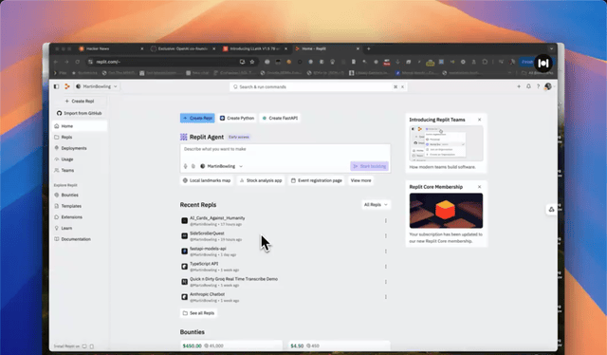The height and width of the screenshot is (355, 607).
Task: Open Templates in the sidebar
Action: pyautogui.click(x=80, y=206)
